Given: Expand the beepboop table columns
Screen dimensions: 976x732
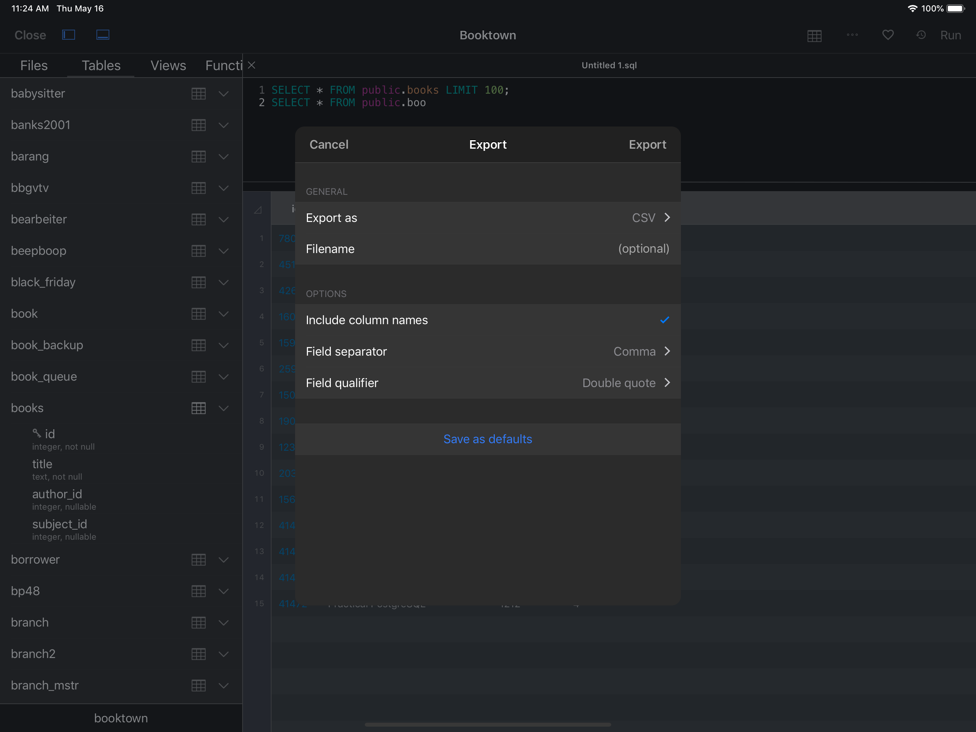Looking at the screenshot, I should [x=224, y=251].
